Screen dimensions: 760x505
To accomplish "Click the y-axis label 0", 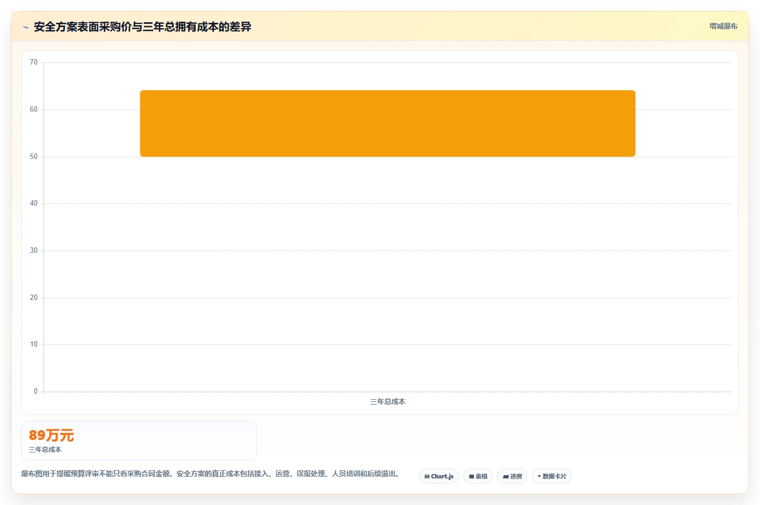I will pyautogui.click(x=36, y=392).
